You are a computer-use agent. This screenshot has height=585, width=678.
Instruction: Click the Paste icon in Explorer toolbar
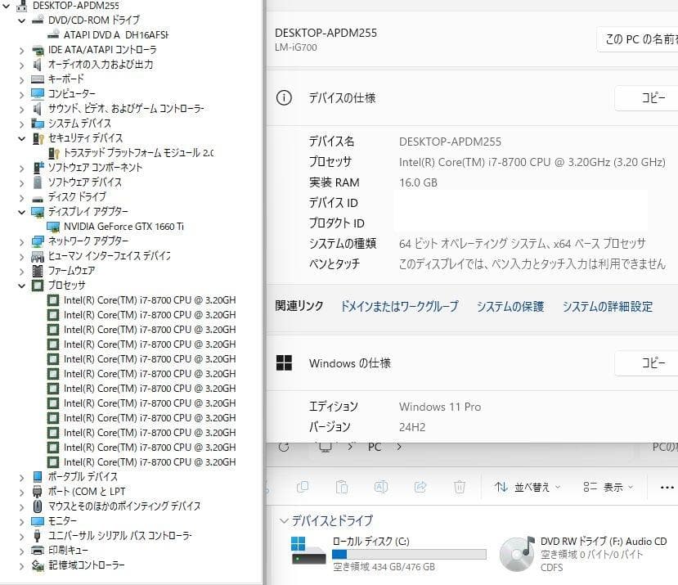point(343,487)
